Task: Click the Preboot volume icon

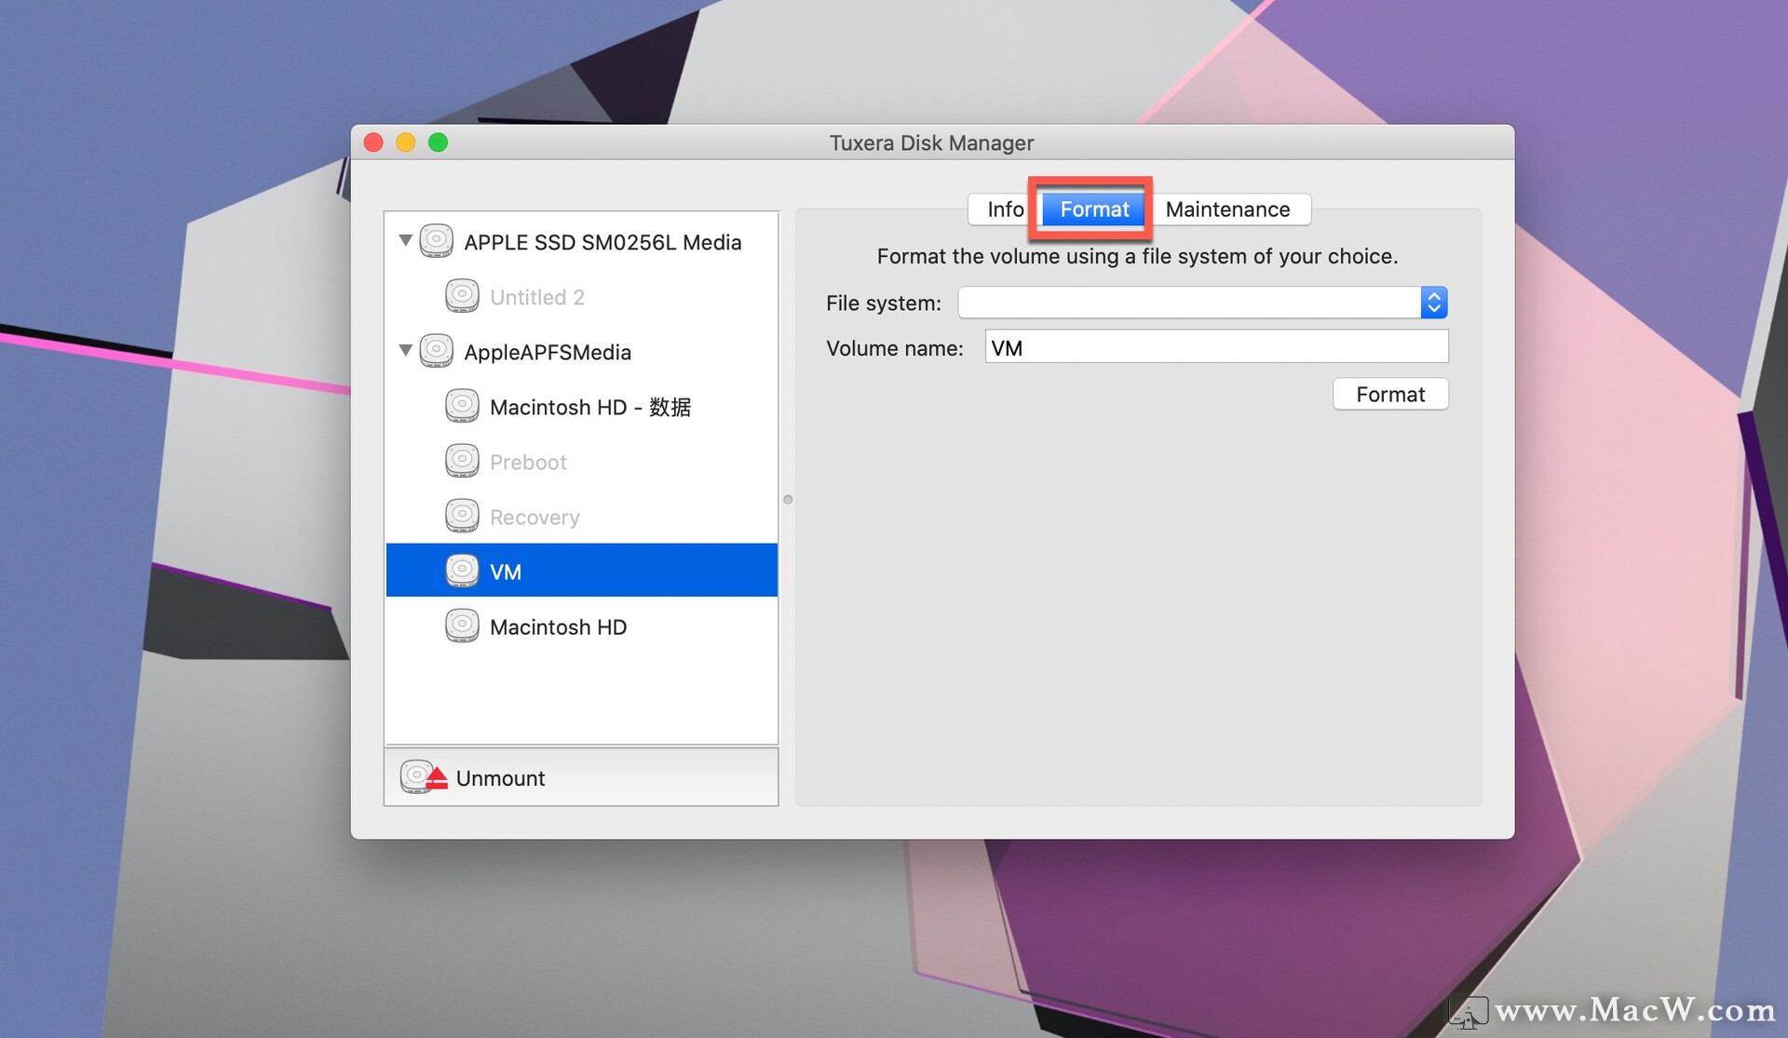Action: pyautogui.click(x=462, y=461)
